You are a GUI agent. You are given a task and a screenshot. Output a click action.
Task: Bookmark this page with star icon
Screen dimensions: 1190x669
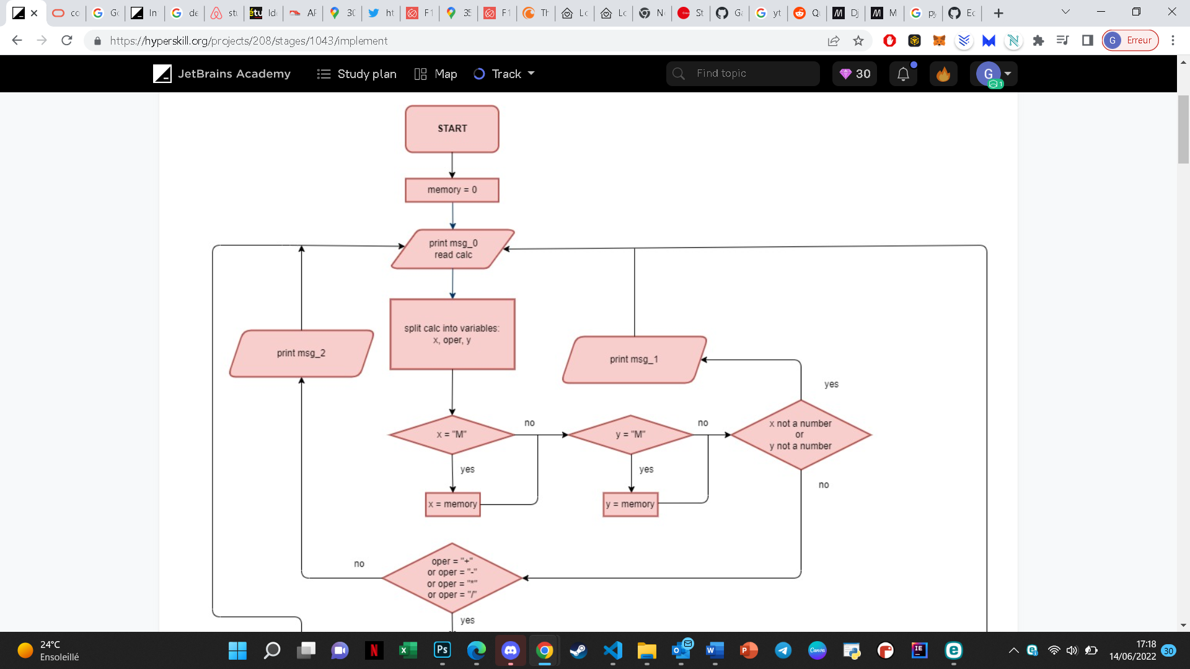pyautogui.click(x=858, y=40)
